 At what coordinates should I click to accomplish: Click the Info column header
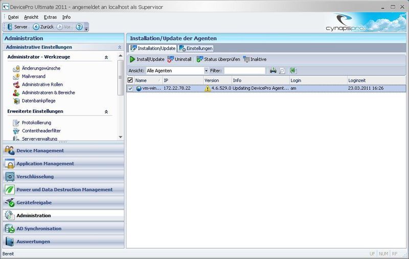261,81
